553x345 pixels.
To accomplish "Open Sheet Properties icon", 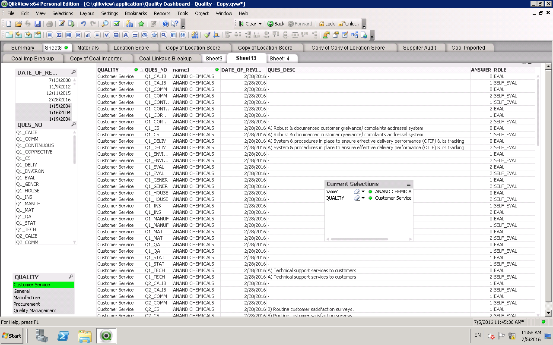I will [38, 35].
